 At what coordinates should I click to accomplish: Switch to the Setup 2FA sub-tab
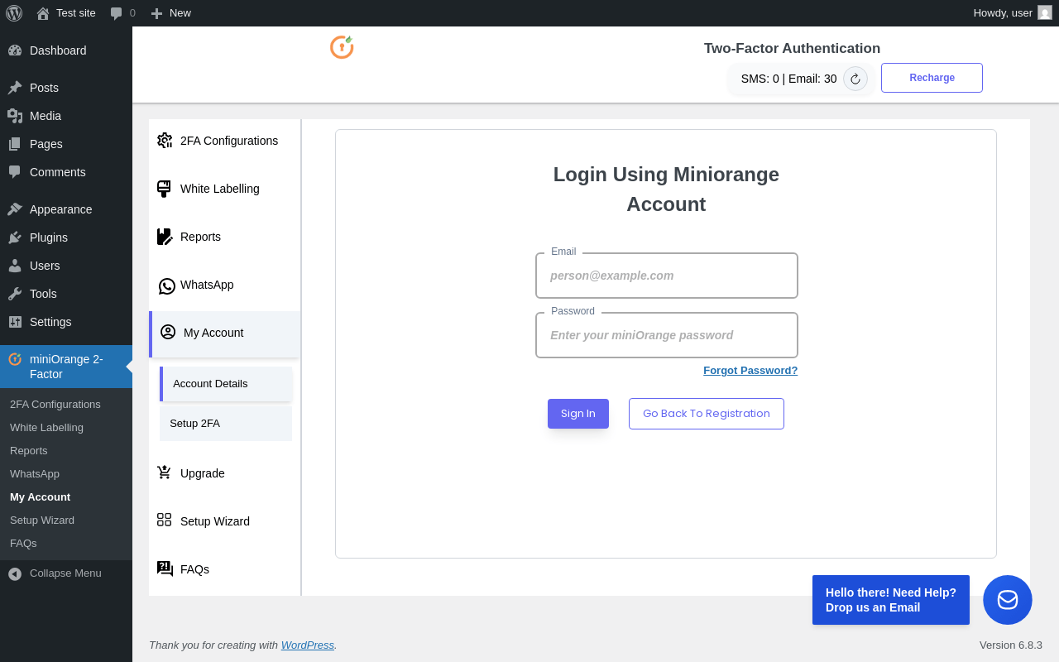click(226, 424)
